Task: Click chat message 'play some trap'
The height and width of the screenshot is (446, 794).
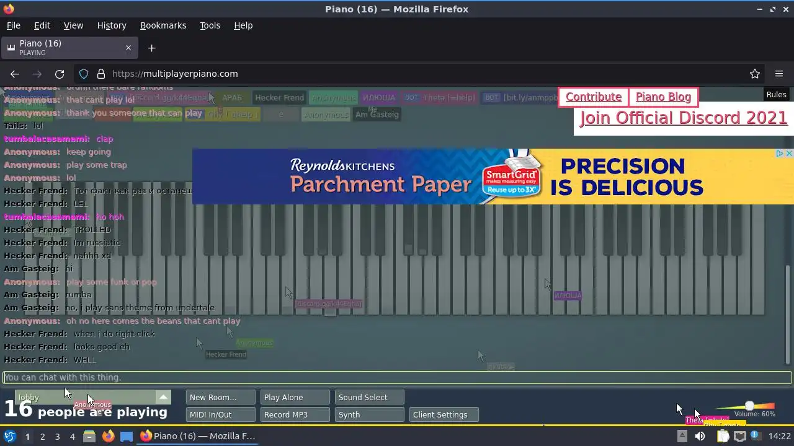Action: pyautogui.click(x=97, y=165)
